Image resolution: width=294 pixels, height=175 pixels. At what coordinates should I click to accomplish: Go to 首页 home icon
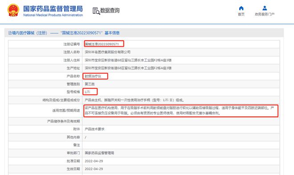241,8
